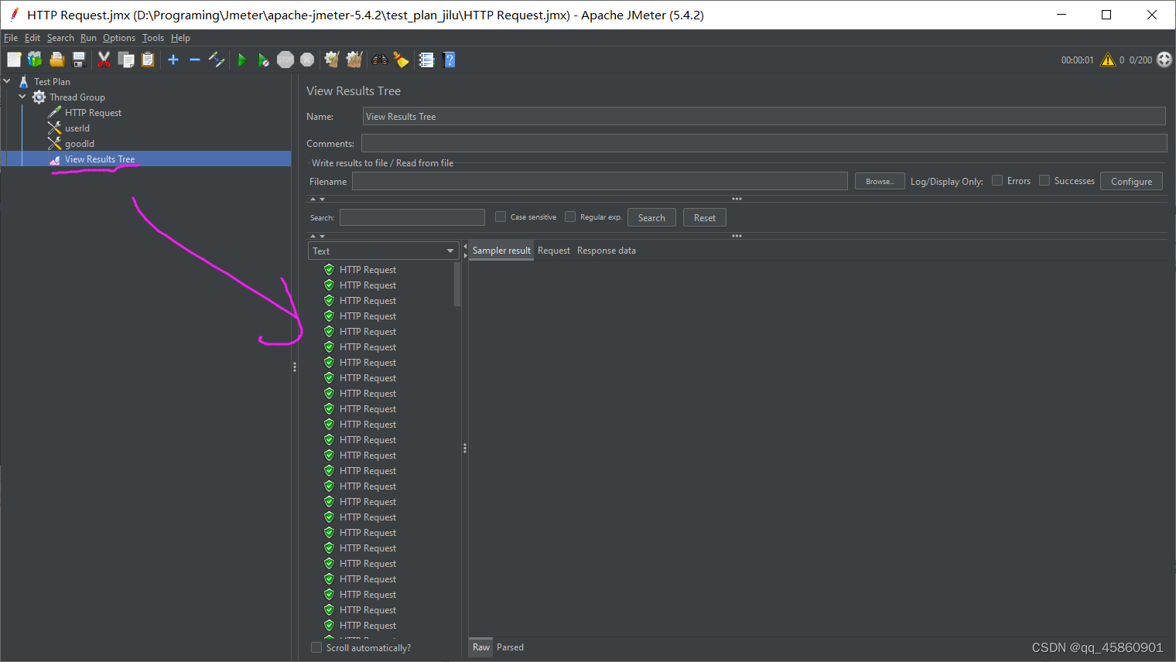
Task: Switch to the Response data tab
Action: click(x=607, y=251)
